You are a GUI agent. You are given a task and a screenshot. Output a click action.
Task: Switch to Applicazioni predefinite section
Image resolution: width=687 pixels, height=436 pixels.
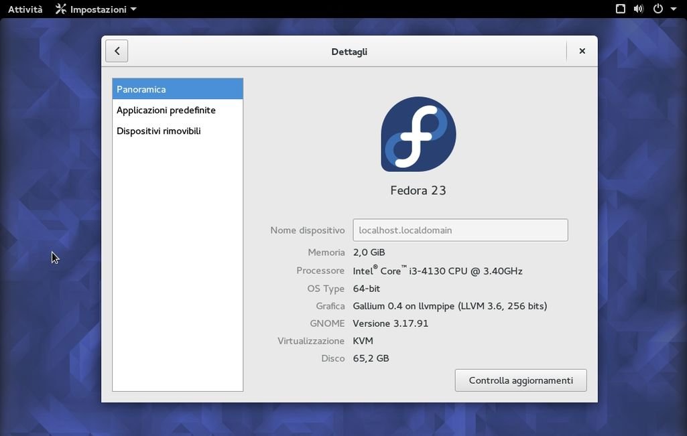coord(166,110)
